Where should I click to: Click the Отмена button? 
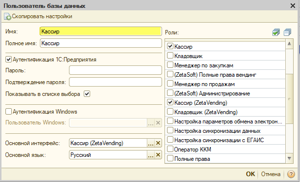pyautogui.click(x=271, y=174)
